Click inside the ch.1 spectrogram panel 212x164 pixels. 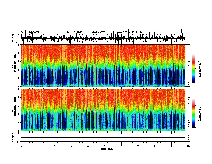click(103, 65)
